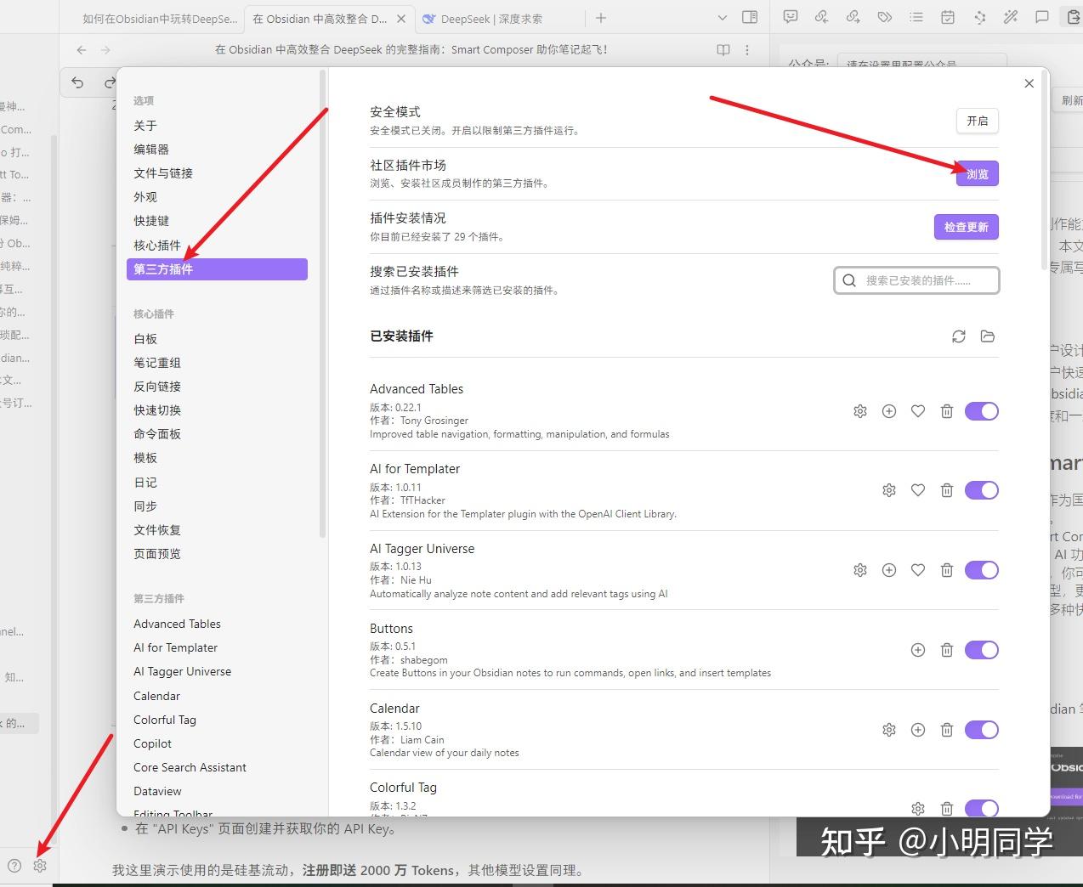Disable the Colorful Tag plugin toggle
The height and width of the screenshot is (887, 1083).
(982, 808)
